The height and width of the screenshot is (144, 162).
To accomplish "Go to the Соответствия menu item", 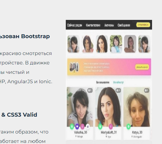I will [93, 25].
